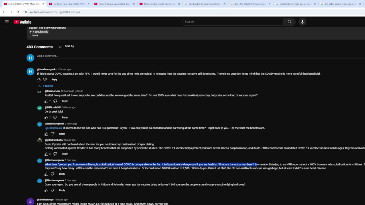Screen dimensions: 365x205
Task: Close the 'Deborah Birx testifies' browser tab
Action: point(179,4)
